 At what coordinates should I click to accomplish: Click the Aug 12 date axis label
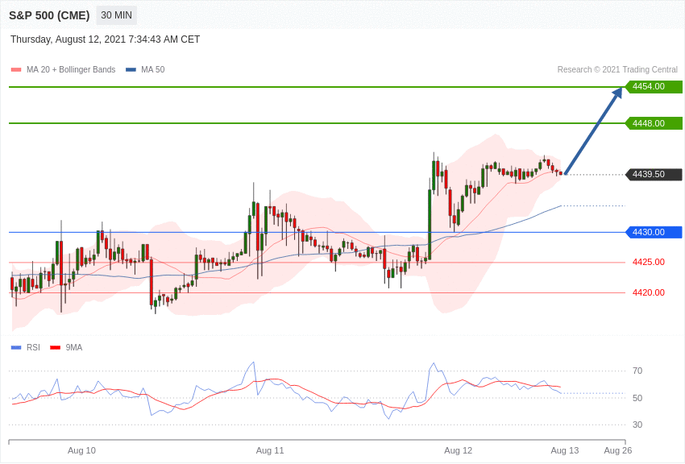click(x=459, y=450)
